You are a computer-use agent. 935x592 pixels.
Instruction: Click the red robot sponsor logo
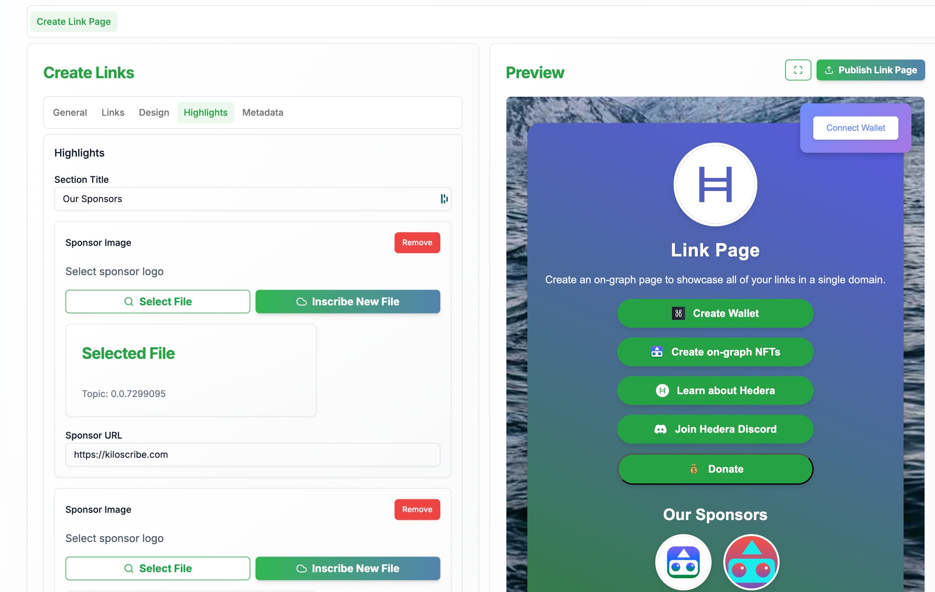(x=751, y=562)
